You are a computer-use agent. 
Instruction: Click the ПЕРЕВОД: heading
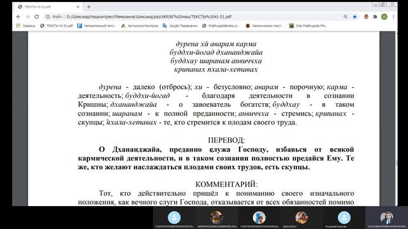226,140
